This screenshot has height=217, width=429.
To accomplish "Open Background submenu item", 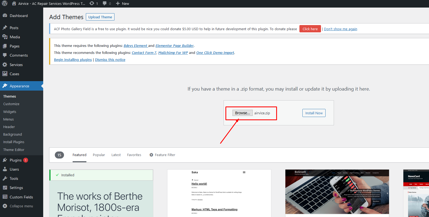I will click(12, 134).
